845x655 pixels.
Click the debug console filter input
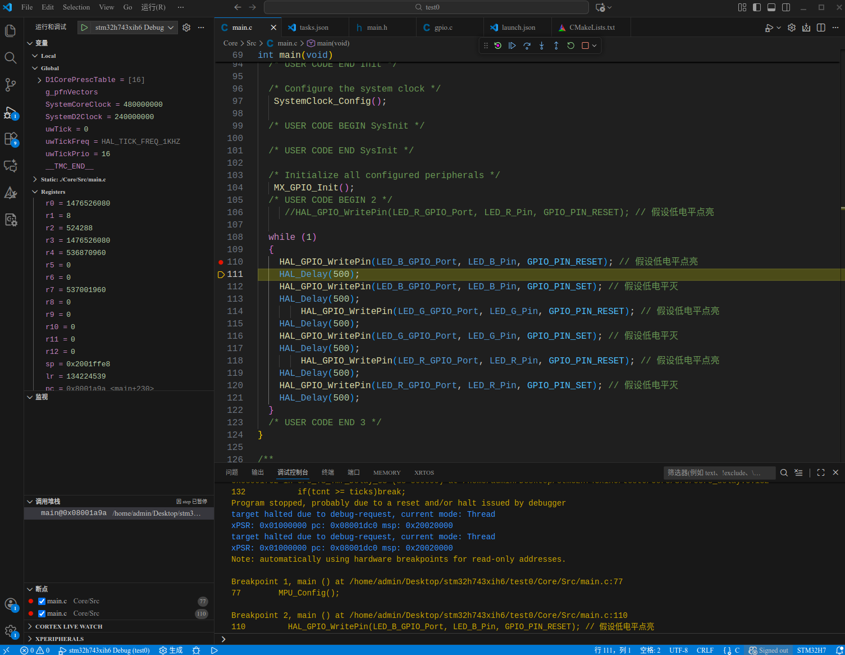pos(719,473)
